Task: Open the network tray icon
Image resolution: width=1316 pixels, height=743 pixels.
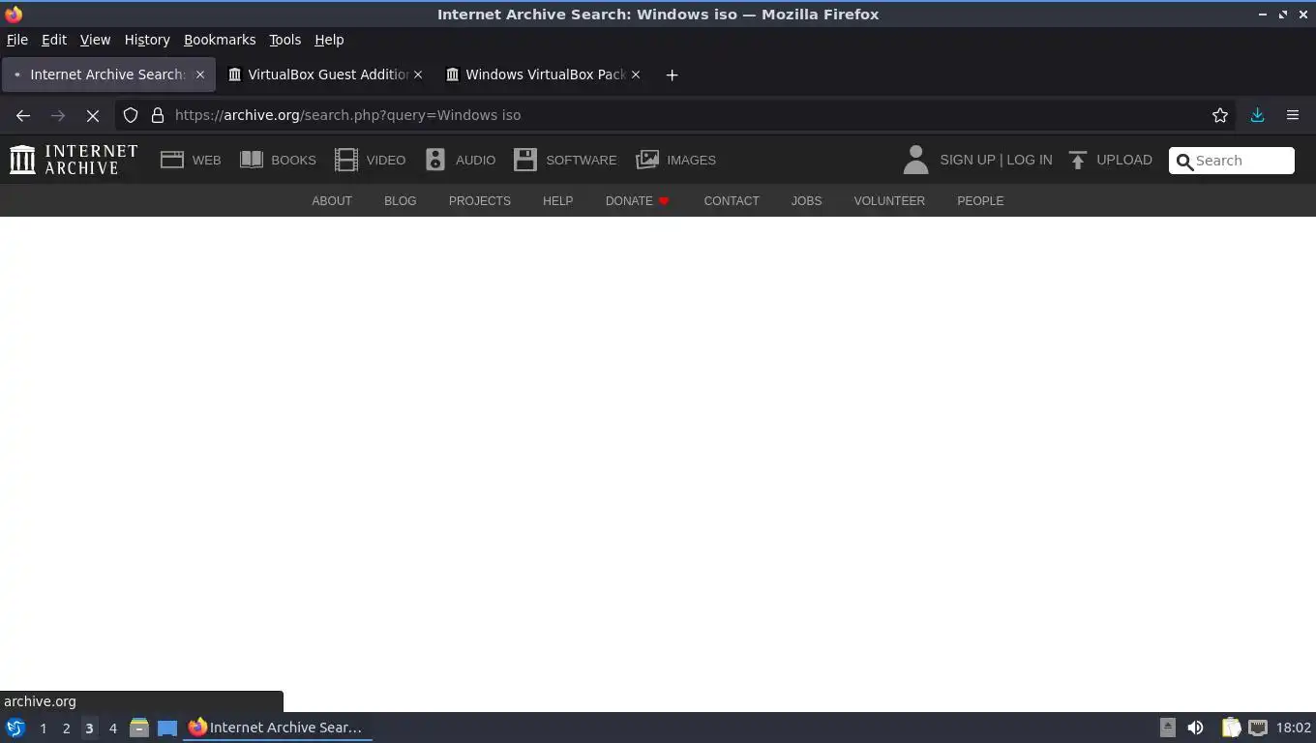Action: pos(1258,728)
